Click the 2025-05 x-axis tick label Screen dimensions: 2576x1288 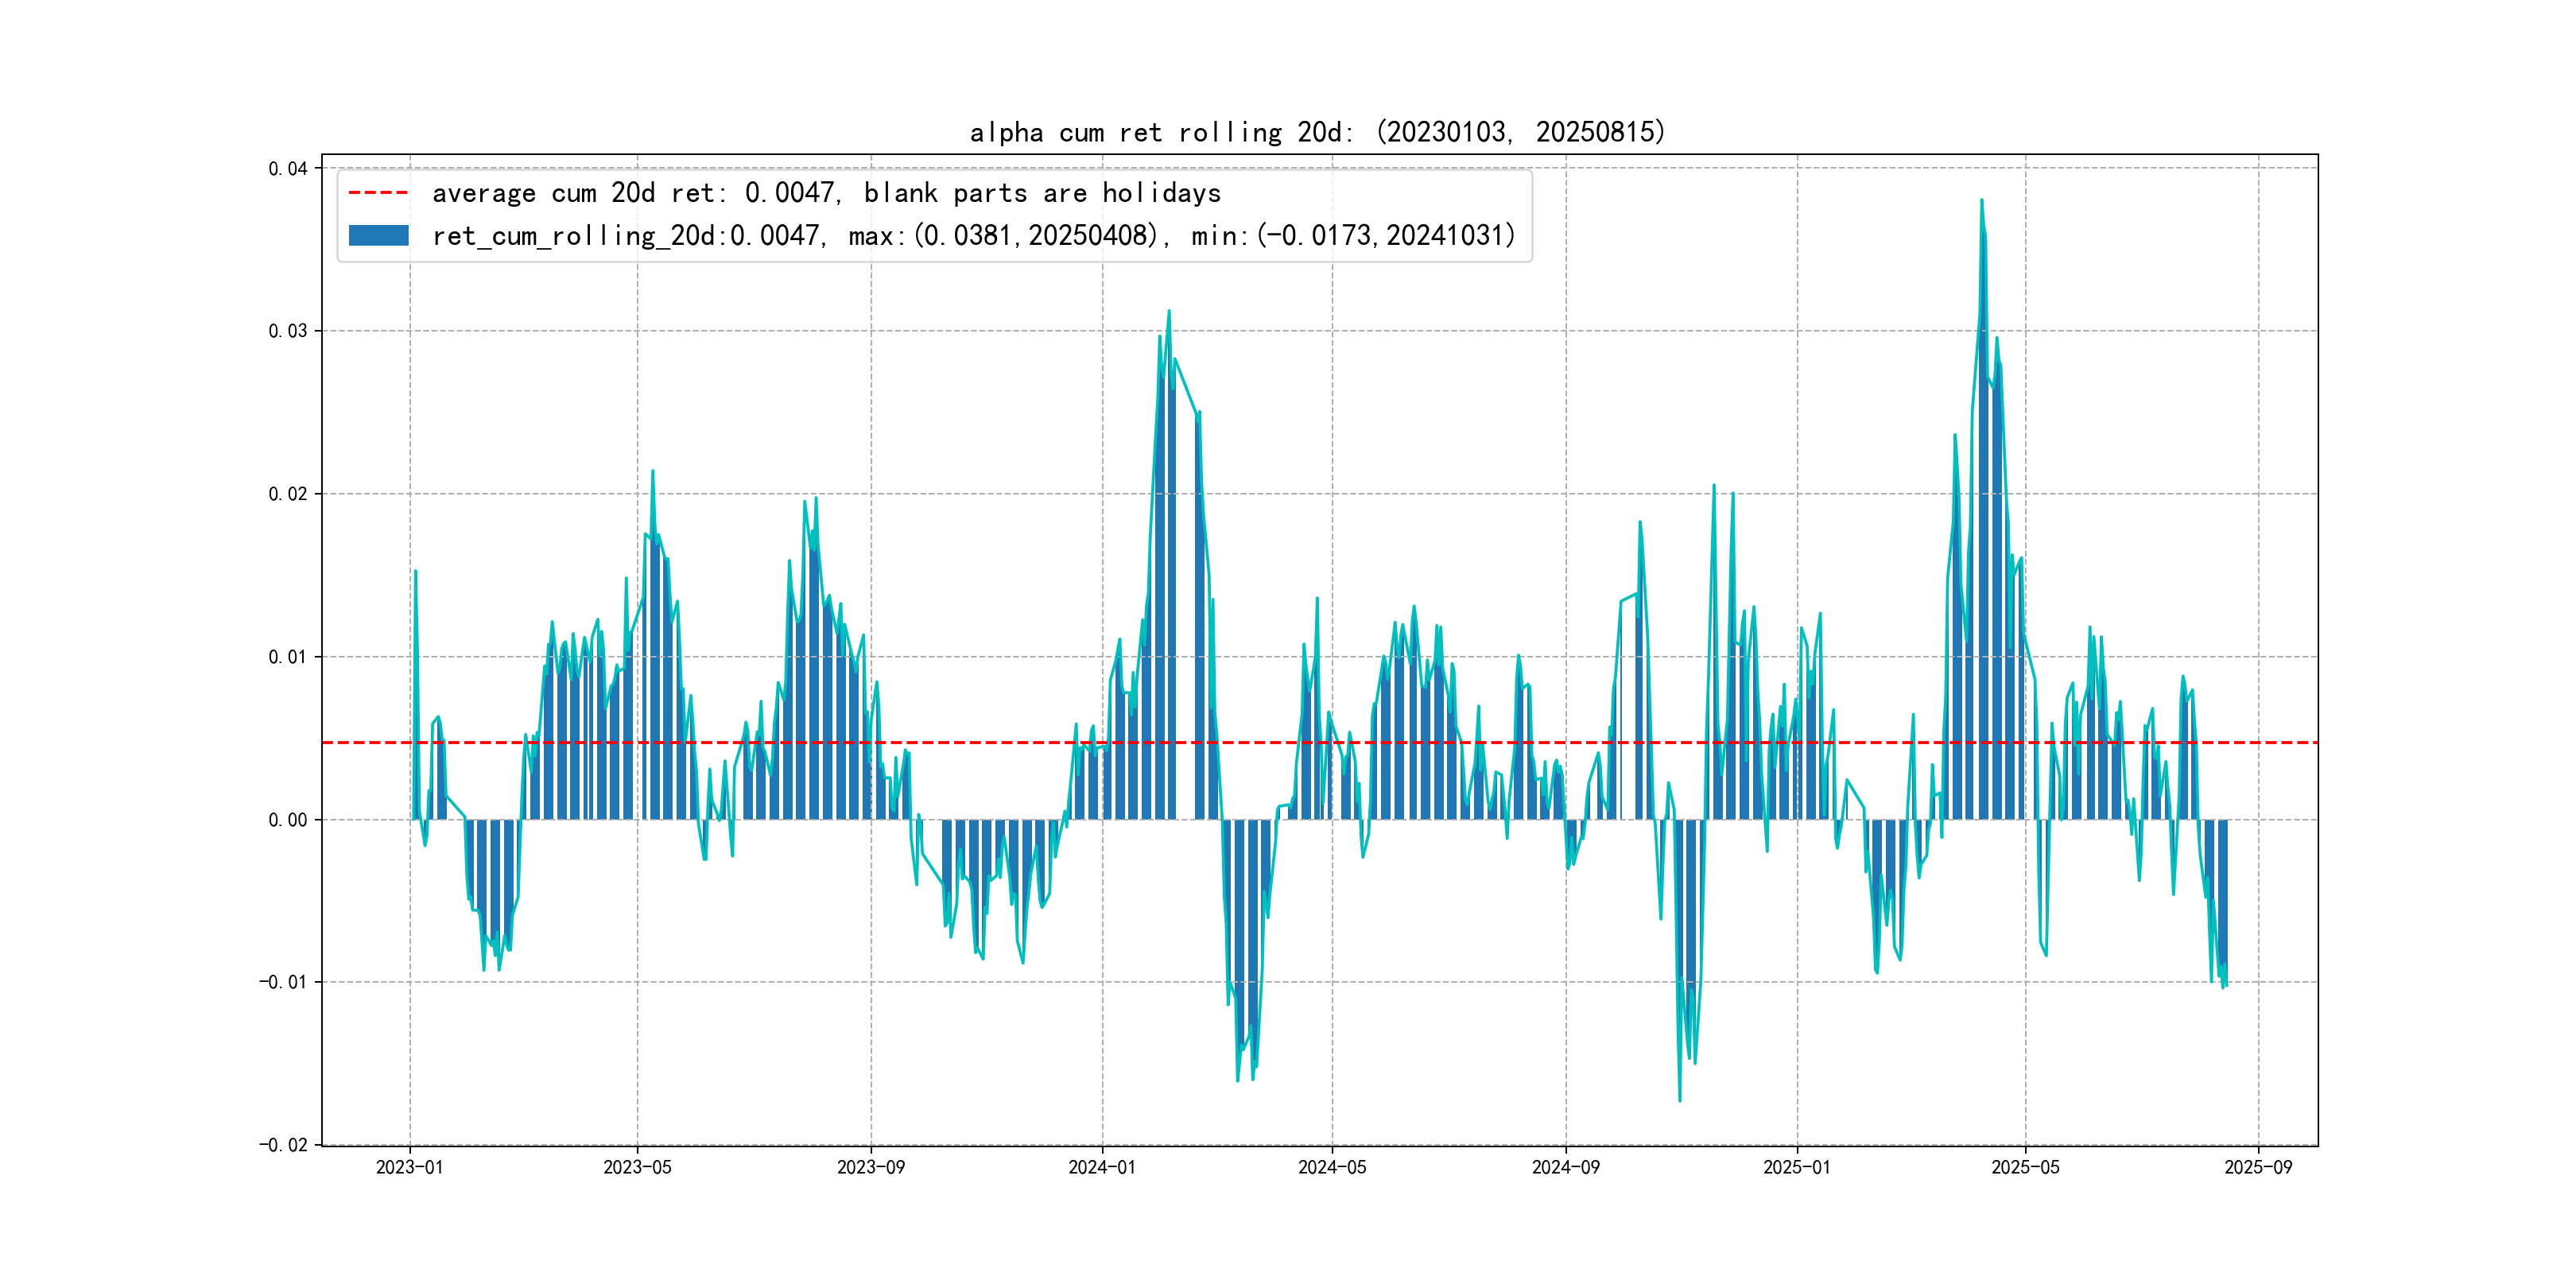(x=2025, y=1167)
